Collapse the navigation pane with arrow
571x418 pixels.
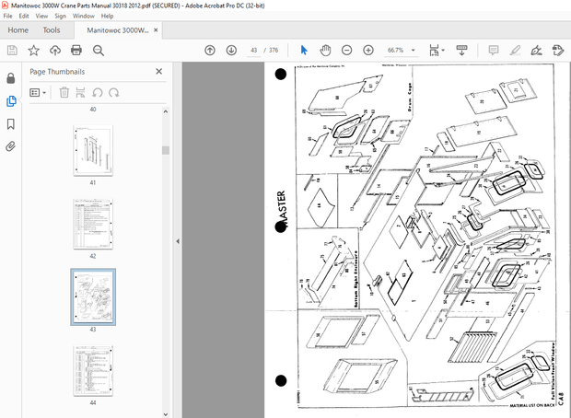pyautogui.click(x=176, y=241)
